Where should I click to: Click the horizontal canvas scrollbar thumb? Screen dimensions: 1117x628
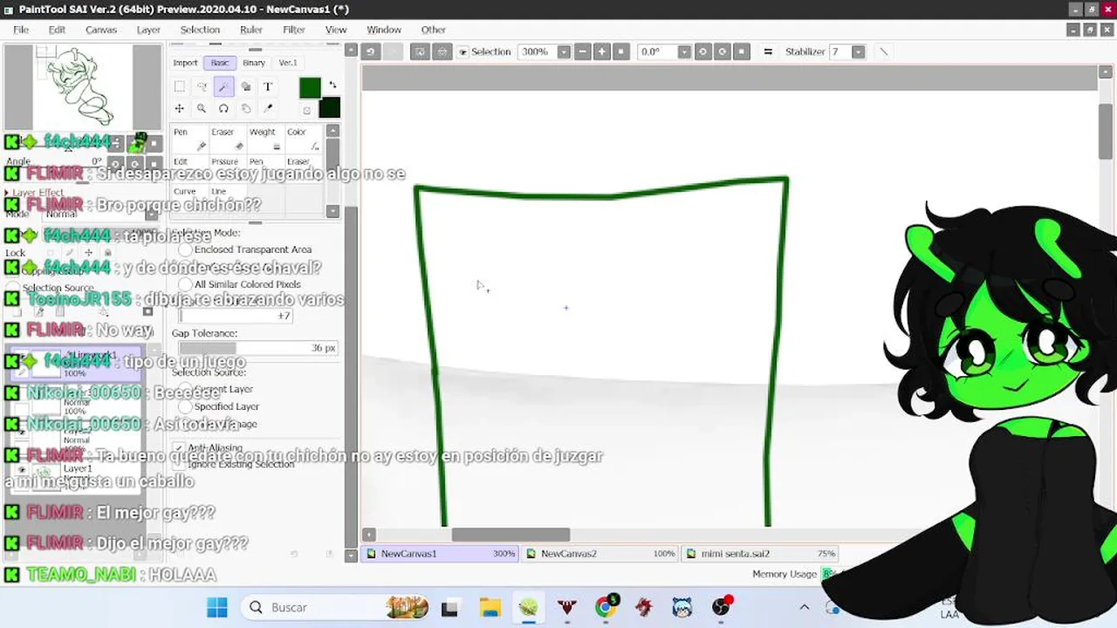(511, 535)
